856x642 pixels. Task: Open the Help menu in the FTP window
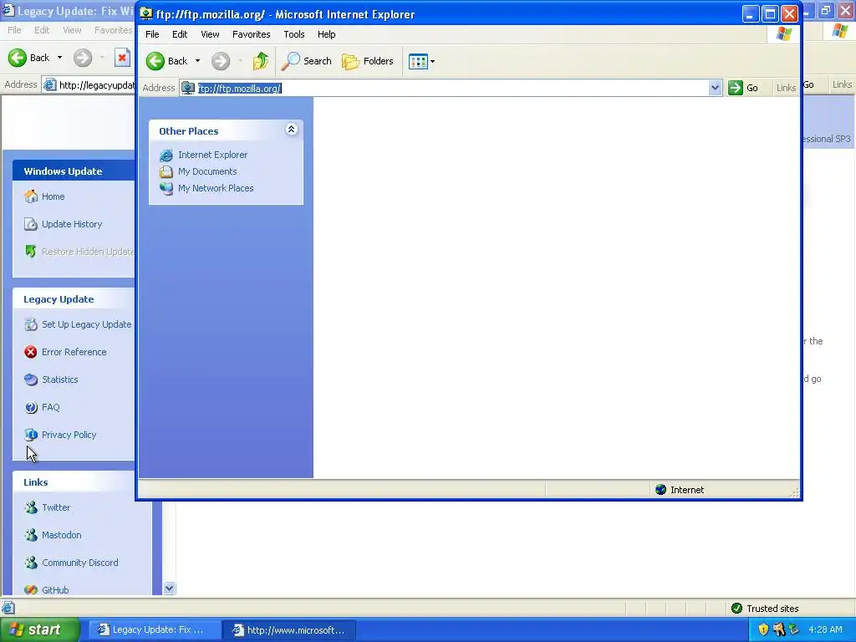[327, 34]
